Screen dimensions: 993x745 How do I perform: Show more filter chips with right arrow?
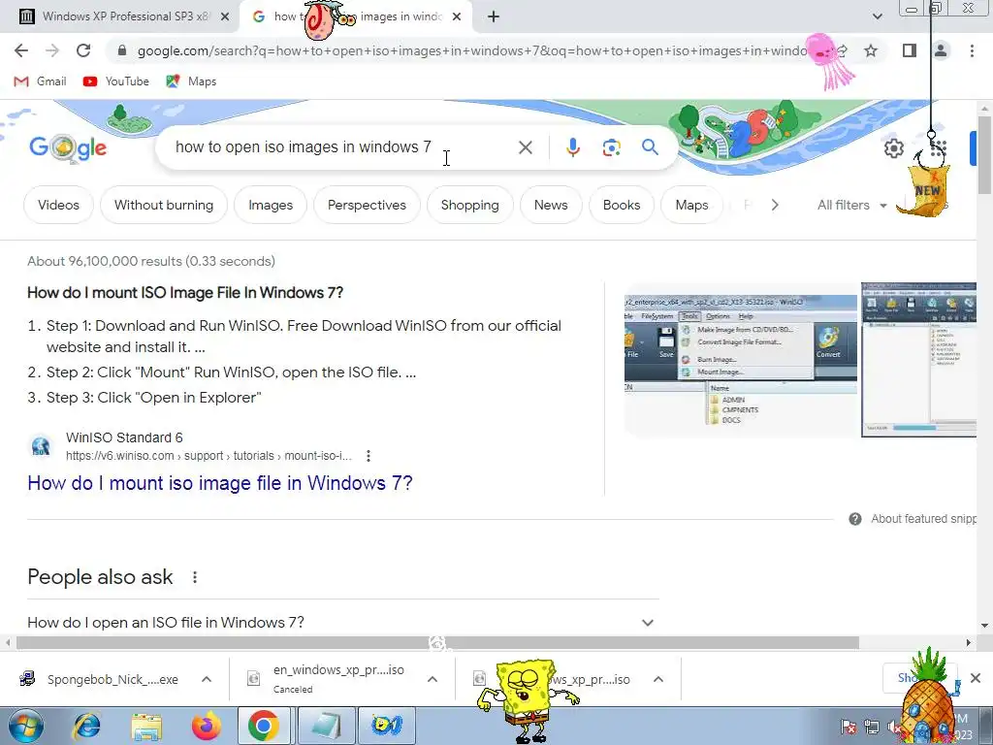775,206
